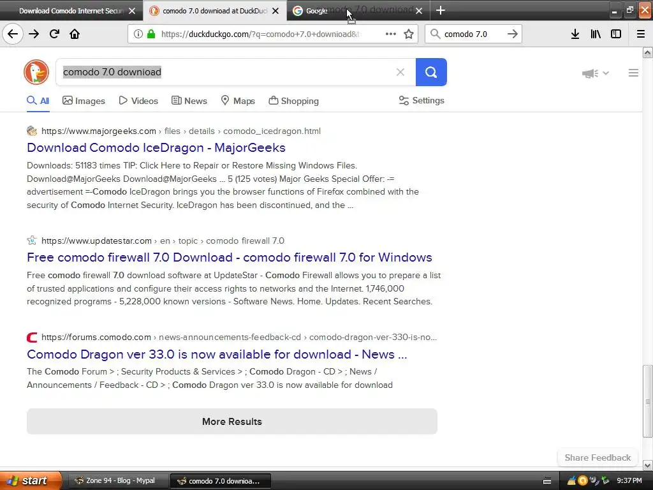Switch to Zone 94 - Blog - Mypal taskbar window

[x=118, y=481]
